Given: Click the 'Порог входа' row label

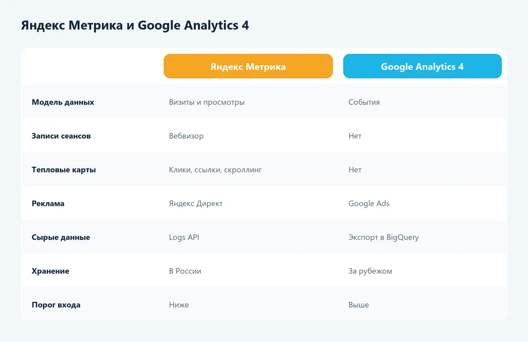Looking at the screenshot, I should 56,305.
